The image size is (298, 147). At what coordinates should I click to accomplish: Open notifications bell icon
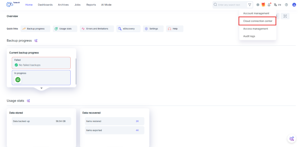click(x=269, y=5)
